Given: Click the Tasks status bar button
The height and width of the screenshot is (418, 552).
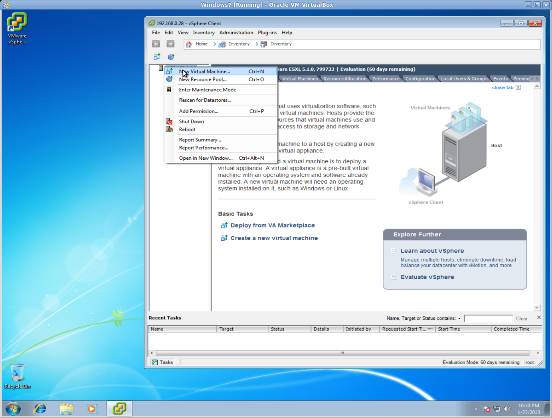Looking at the screenshot, I should click(162, 363).
